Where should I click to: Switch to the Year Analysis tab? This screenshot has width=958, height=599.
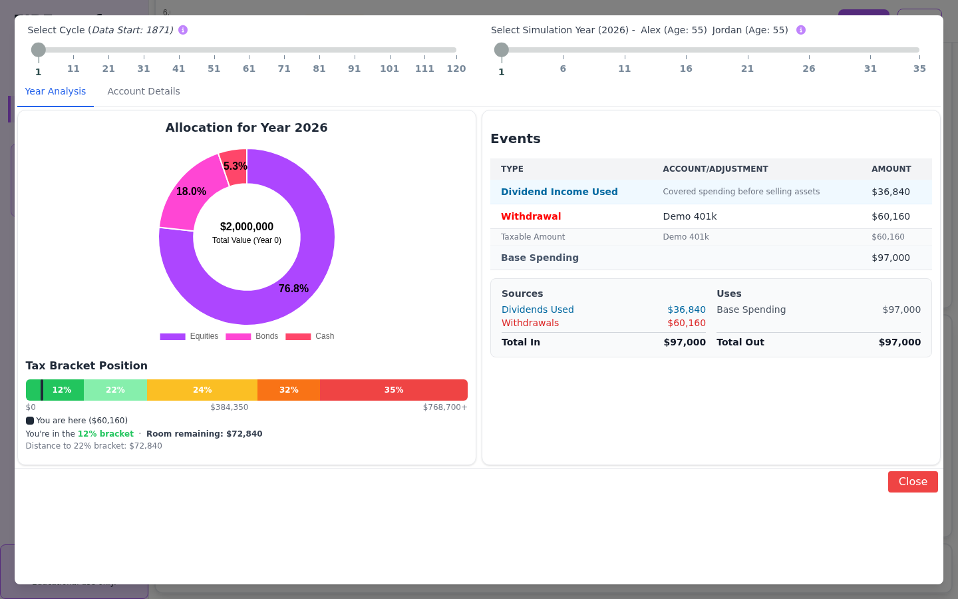[55, 91]
